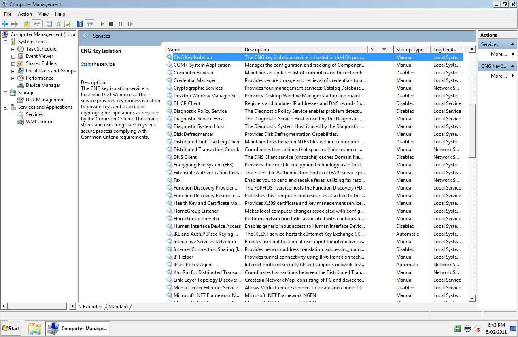This screenshot has width=518, height=337.
Task: Switch to the Extended tab
Action: tap(93, 307)
